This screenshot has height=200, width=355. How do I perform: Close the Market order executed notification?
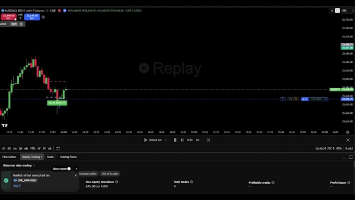coord(76,175)
